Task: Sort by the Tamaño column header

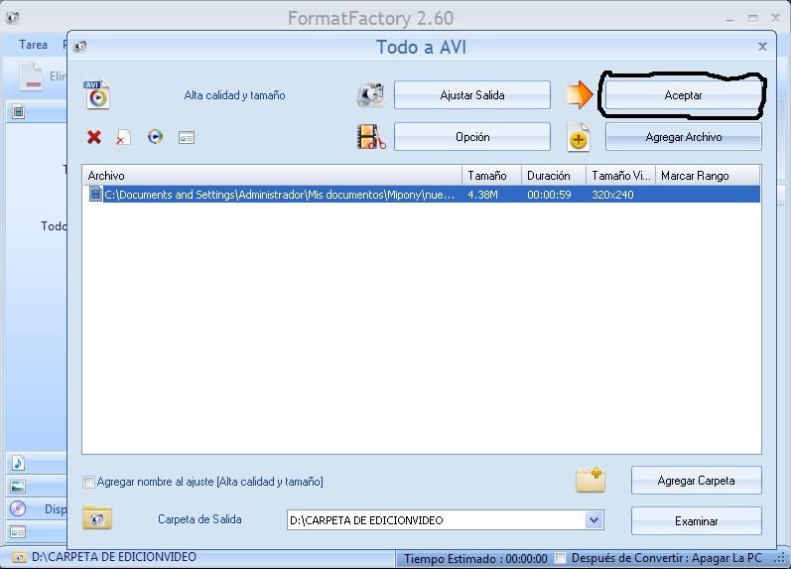Action: 491,176
